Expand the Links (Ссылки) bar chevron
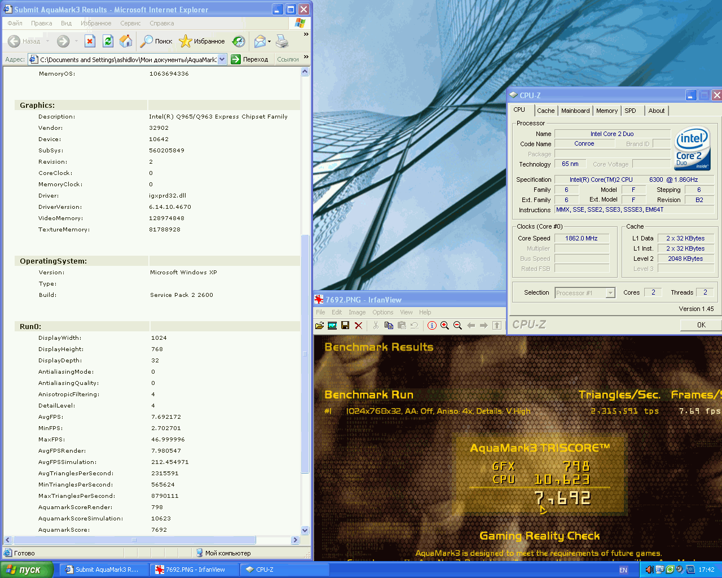 pos(306,57)
